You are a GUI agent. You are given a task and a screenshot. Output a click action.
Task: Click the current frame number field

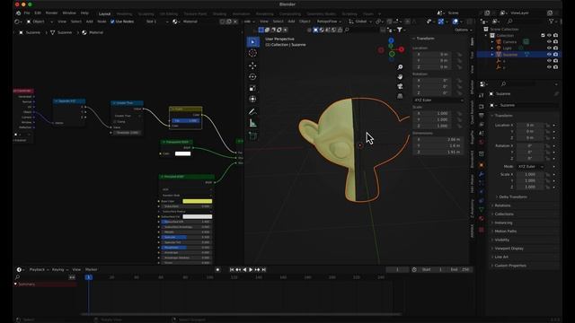coord(397,269)
